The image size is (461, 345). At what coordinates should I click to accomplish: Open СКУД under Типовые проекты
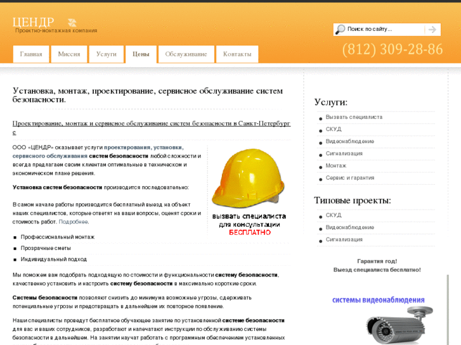tap(334, 215)
